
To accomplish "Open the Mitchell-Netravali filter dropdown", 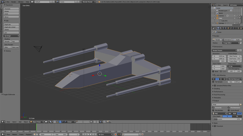I will 235,79.
